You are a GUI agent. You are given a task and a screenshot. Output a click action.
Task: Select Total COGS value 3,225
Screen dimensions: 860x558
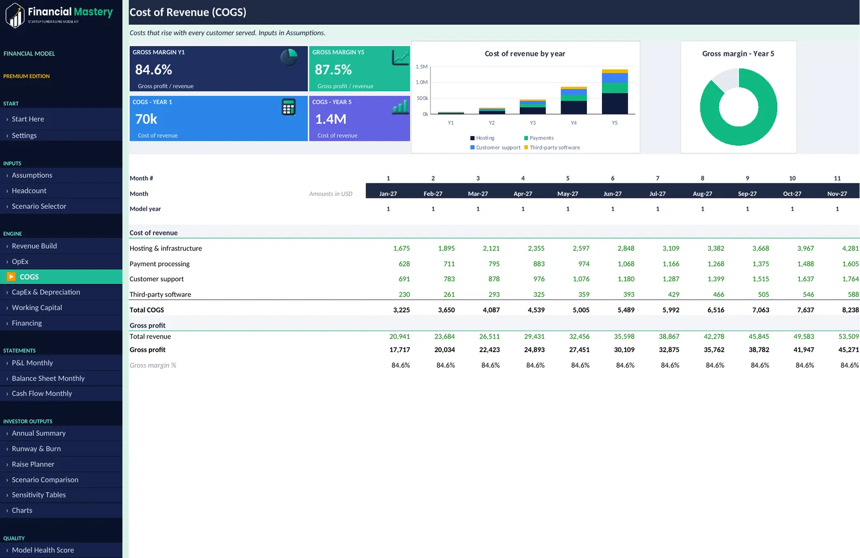(402, 310)
